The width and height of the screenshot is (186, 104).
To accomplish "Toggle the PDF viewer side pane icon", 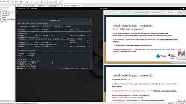I will click(128, 12).
